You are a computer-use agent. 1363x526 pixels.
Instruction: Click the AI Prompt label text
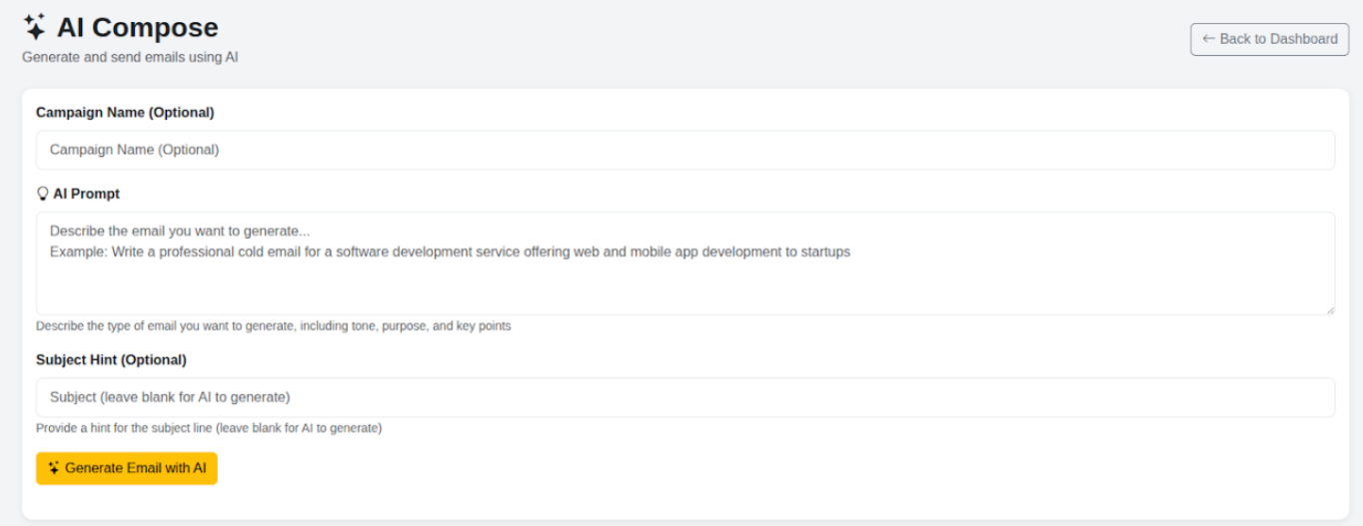pos(86,194)
